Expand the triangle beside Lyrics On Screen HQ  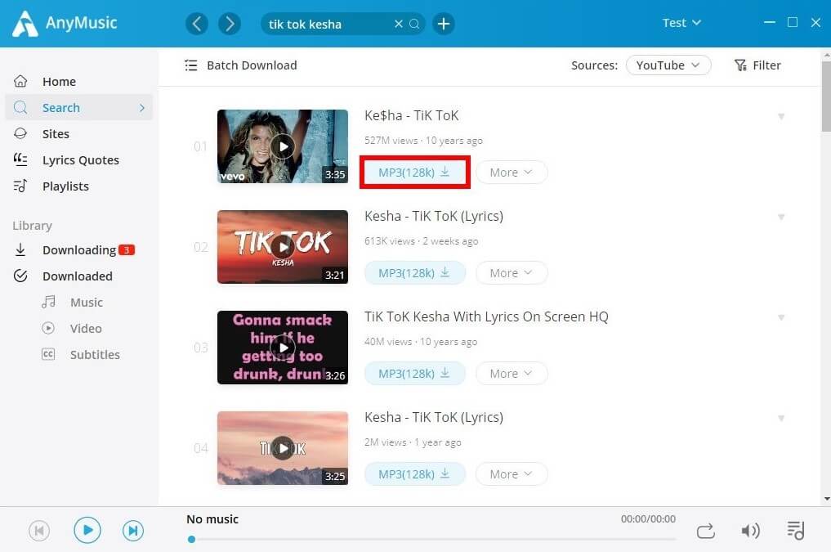tap(781, 317)
